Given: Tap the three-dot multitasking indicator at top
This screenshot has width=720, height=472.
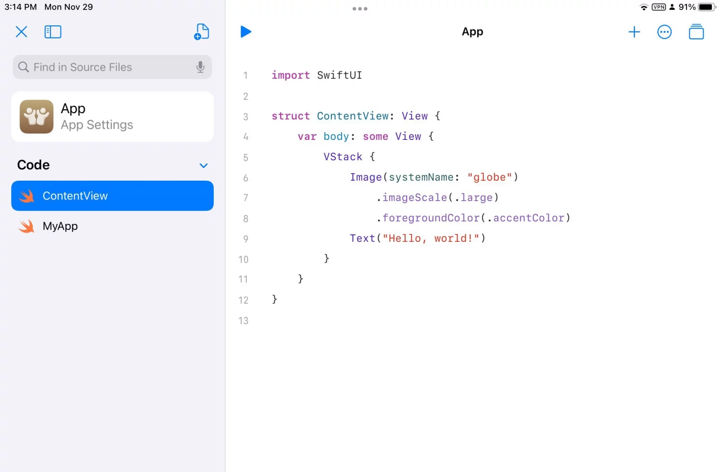Looking at the screenshot, I should pyautogui.click(x=360, y=9).
